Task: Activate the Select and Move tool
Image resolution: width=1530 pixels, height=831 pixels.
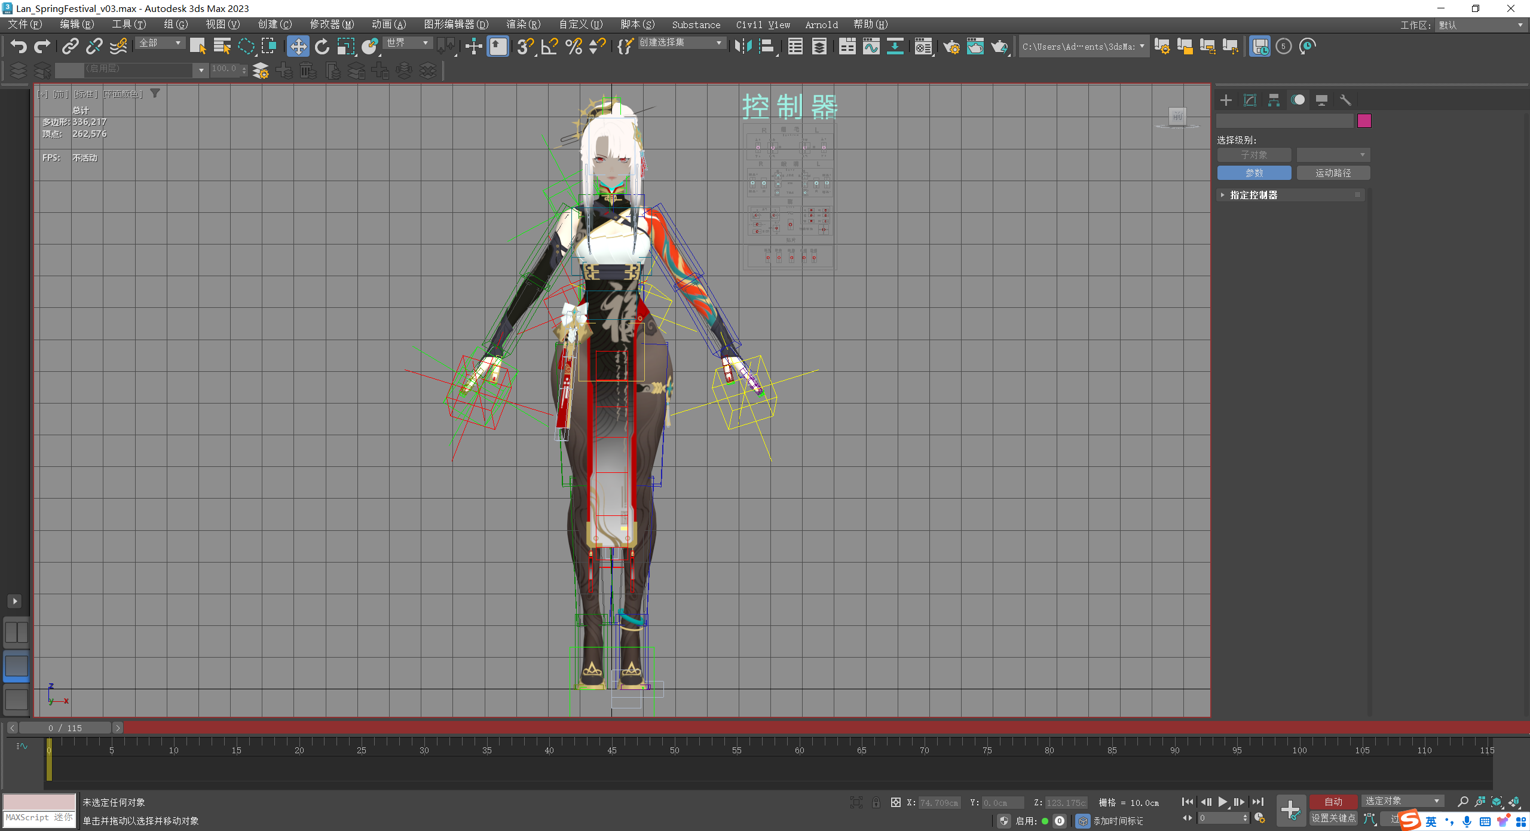Action: (298, 46)
